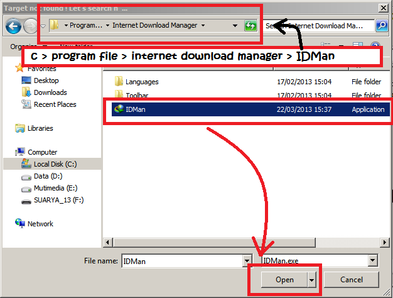Click the Computer icon
393x298 pixels.
(20, 152)
